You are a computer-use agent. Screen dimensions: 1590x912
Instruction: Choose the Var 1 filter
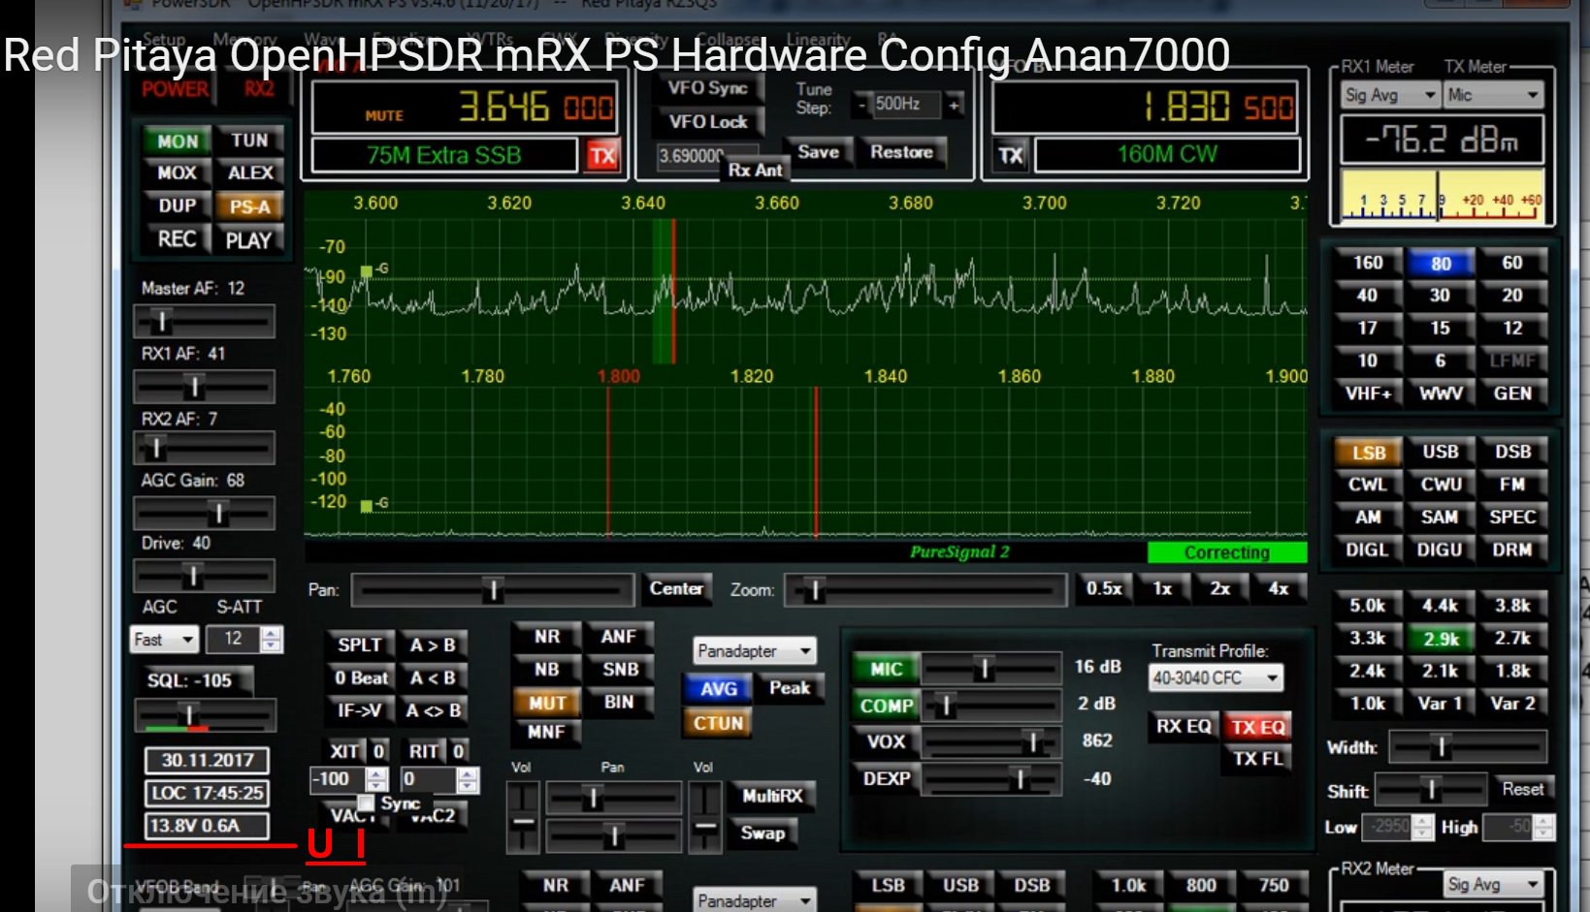[x=1441, y=704]
